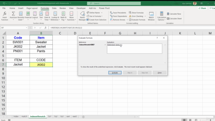Open the Watch Window
This screenshot has width=215, height=121.
pyautogui.click(x=151, y=16)
